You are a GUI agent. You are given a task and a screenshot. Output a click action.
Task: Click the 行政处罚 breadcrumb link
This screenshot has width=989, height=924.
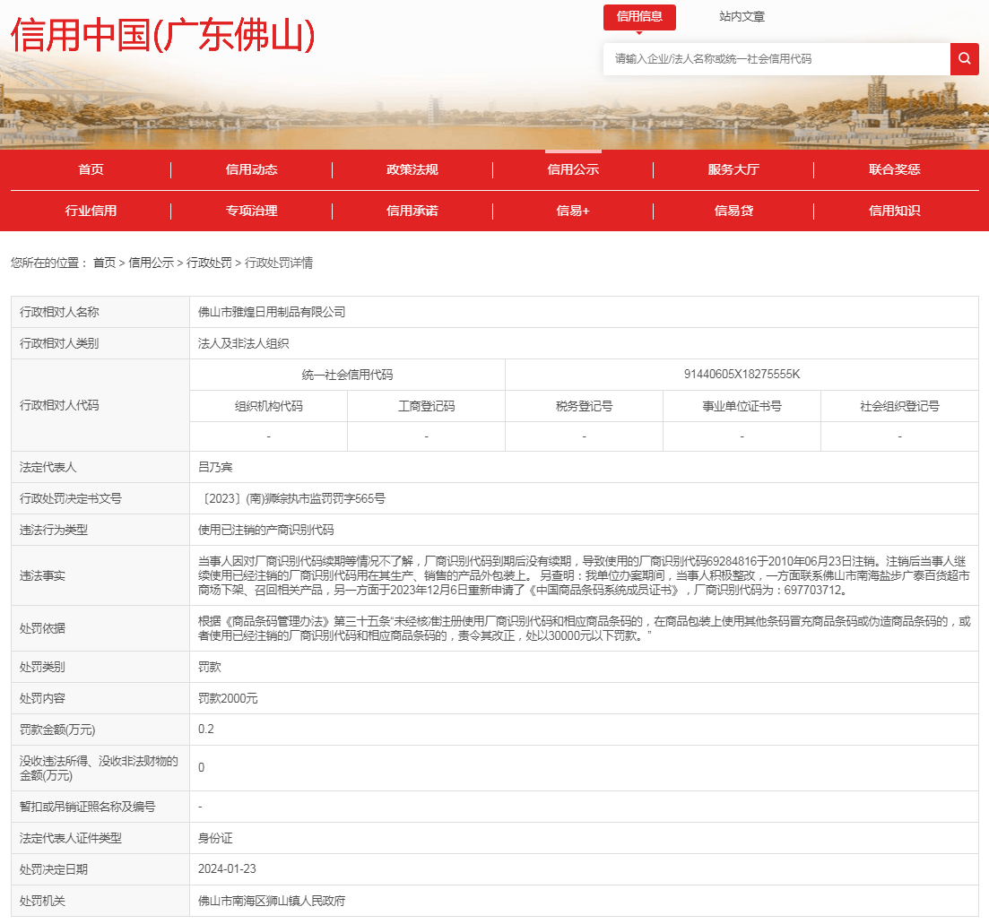(x=209, y=263)
